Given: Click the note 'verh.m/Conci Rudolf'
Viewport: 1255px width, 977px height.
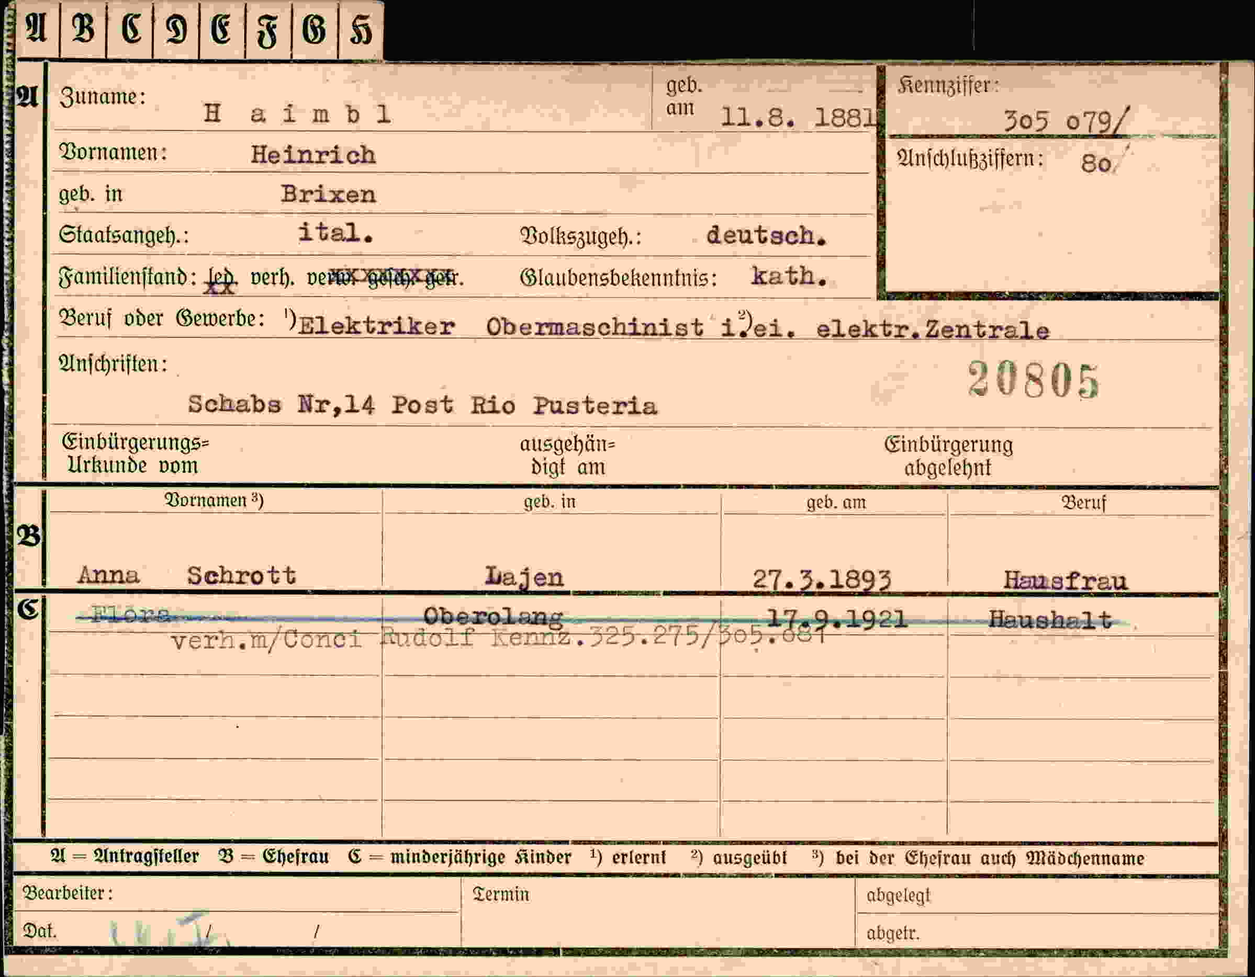Looking at the screenshot, I should pyautogui.click(x=322, y=639).
